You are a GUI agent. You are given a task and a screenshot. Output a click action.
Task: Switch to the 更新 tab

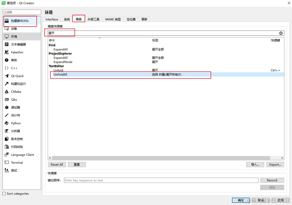144,19
